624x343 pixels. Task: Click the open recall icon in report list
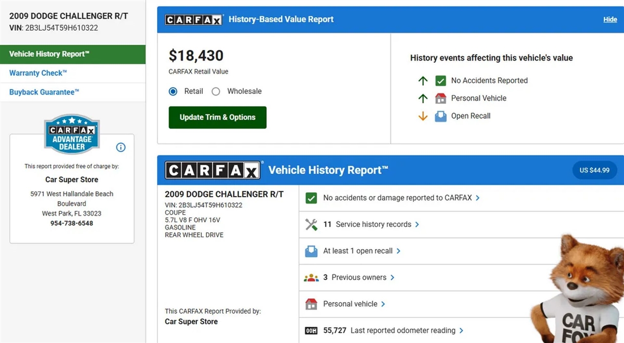tap(311, 251)
